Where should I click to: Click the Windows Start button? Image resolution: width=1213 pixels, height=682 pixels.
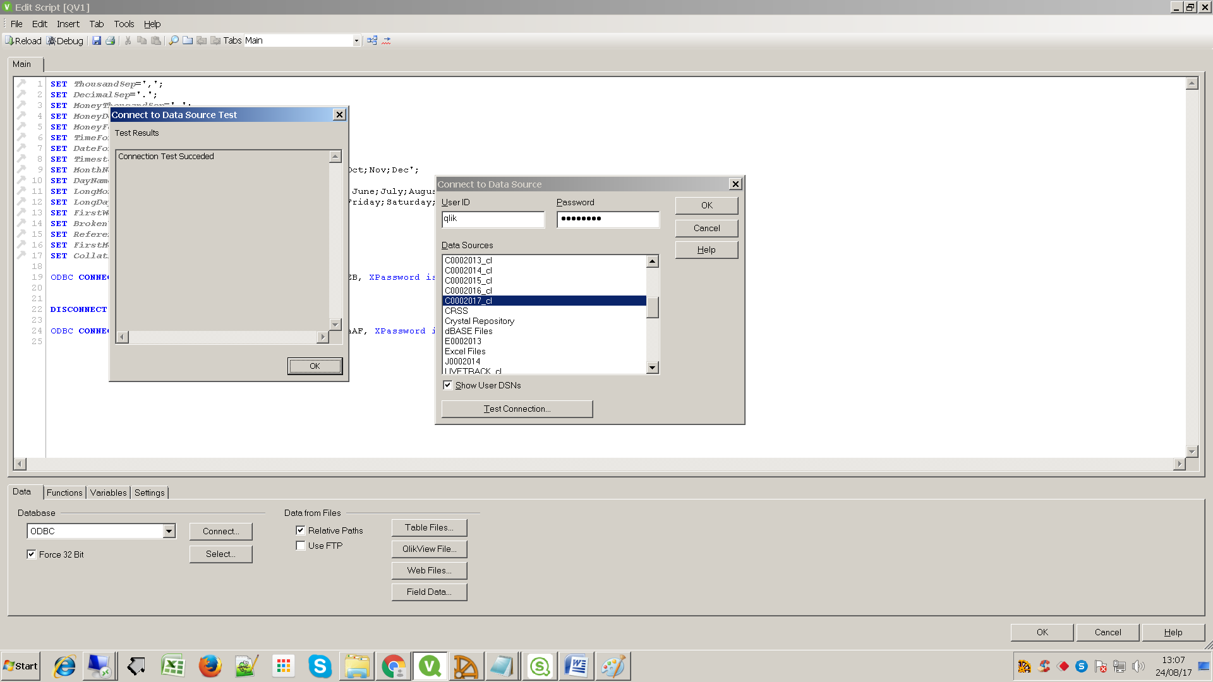click(21, 666)
